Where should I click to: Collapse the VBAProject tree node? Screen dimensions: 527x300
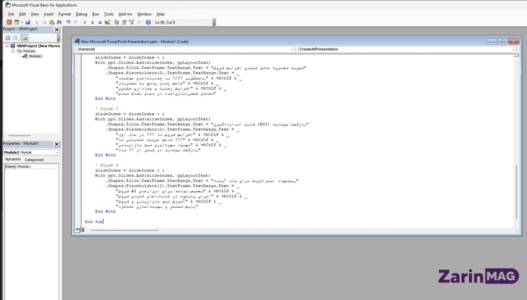(7, 46)
